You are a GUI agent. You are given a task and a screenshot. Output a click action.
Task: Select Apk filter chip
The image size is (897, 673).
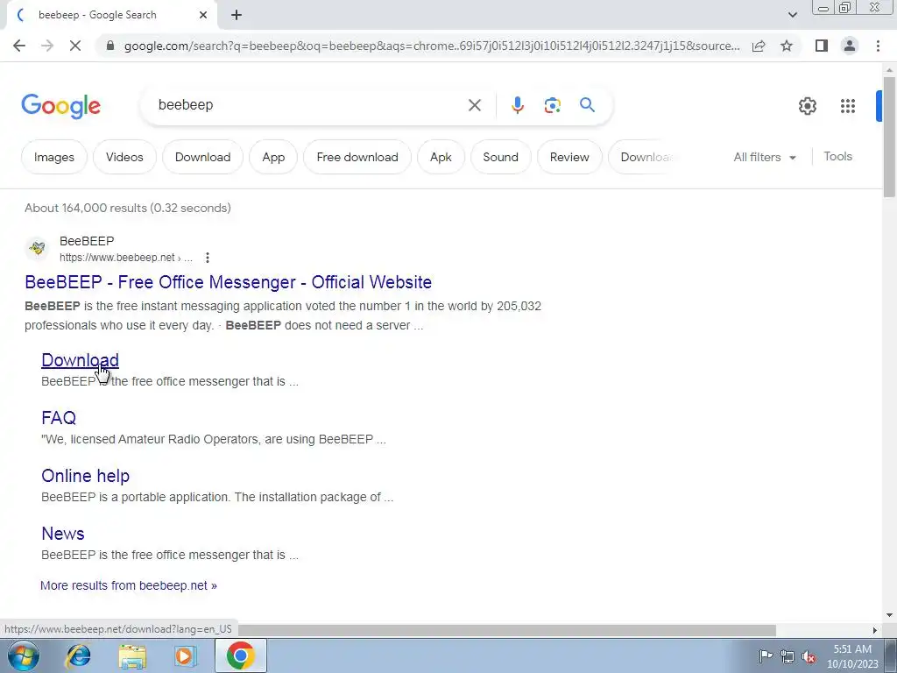441,157
